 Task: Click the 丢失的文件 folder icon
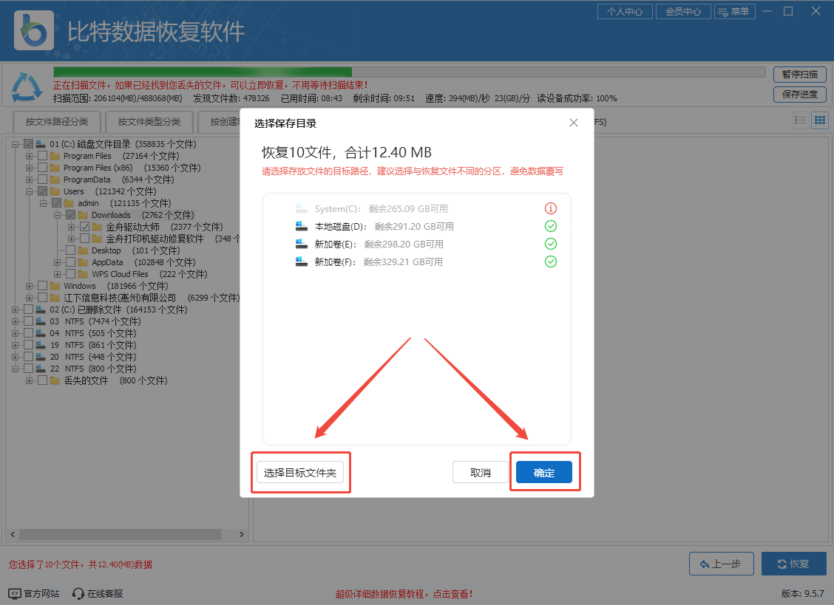pyautogui.click(x=55, y=380)
